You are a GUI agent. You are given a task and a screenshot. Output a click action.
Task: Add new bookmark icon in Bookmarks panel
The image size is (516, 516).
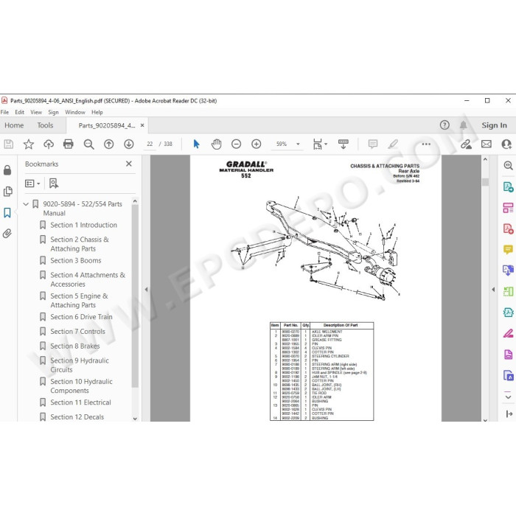[x=54, y=184]
